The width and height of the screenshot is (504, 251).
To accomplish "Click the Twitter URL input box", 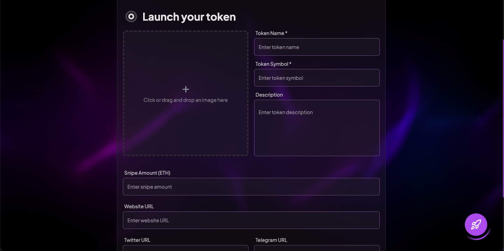I will pos(185,248).
